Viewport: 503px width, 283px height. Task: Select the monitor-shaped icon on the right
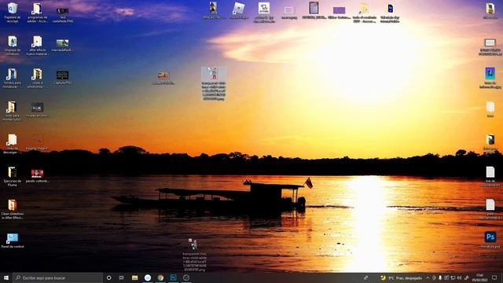coord(490,47)
